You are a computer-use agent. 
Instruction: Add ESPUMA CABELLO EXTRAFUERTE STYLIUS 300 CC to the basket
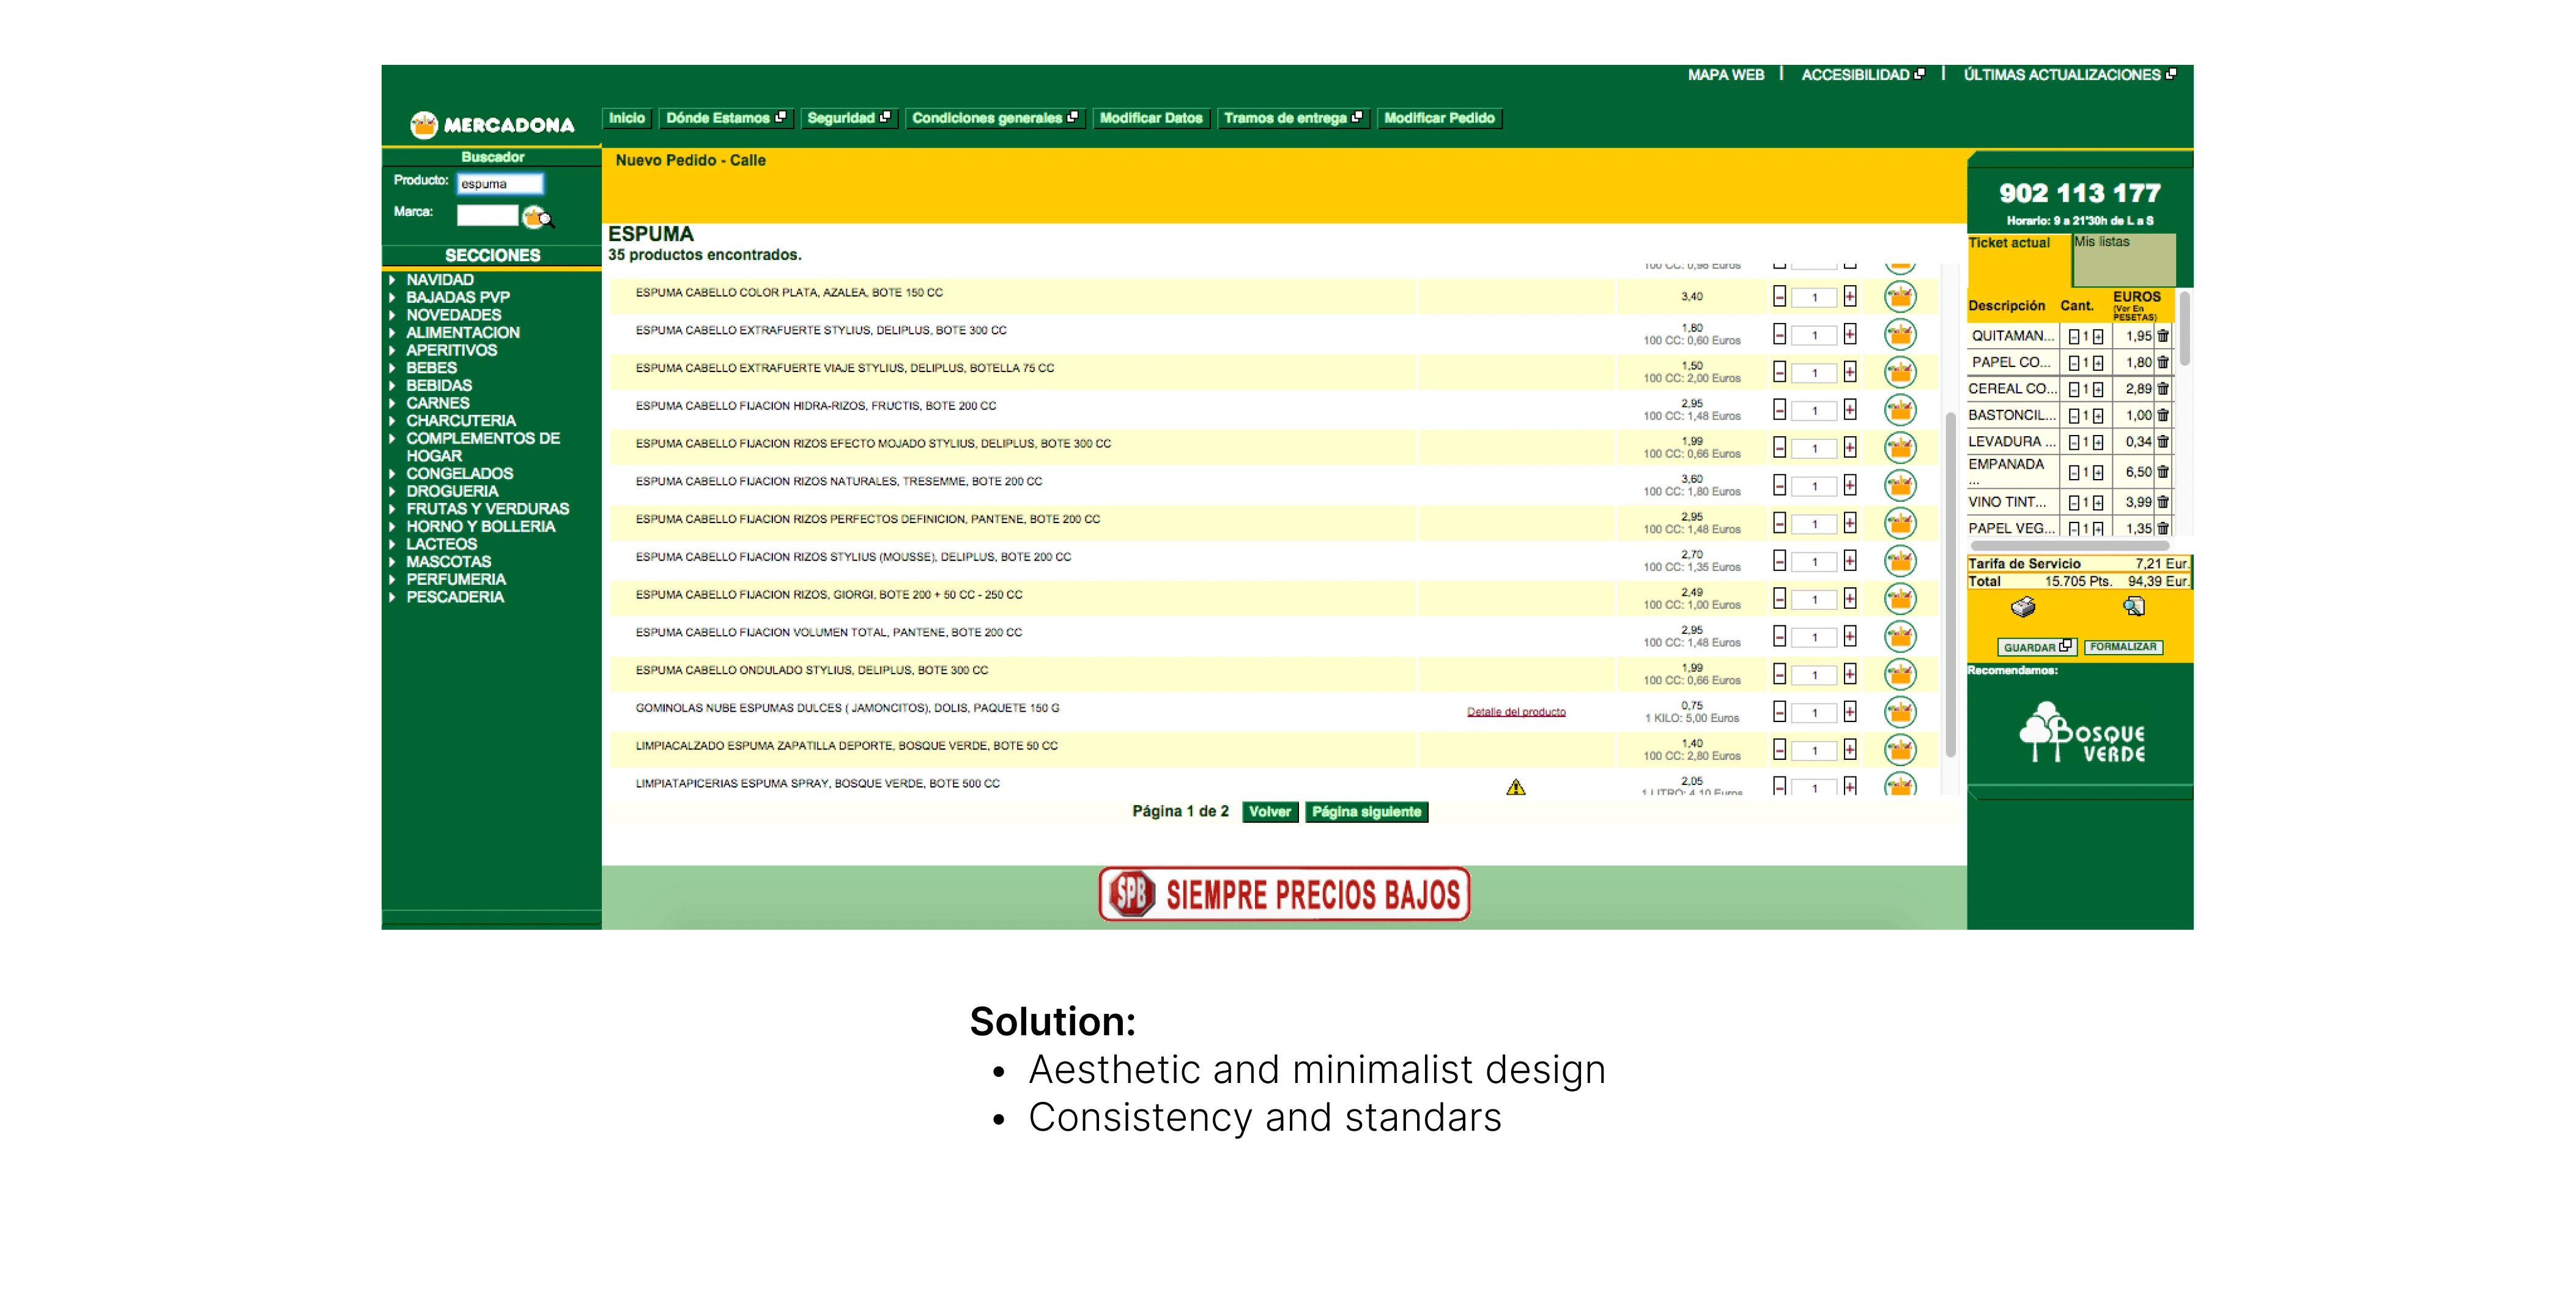tap(1899, 334)
